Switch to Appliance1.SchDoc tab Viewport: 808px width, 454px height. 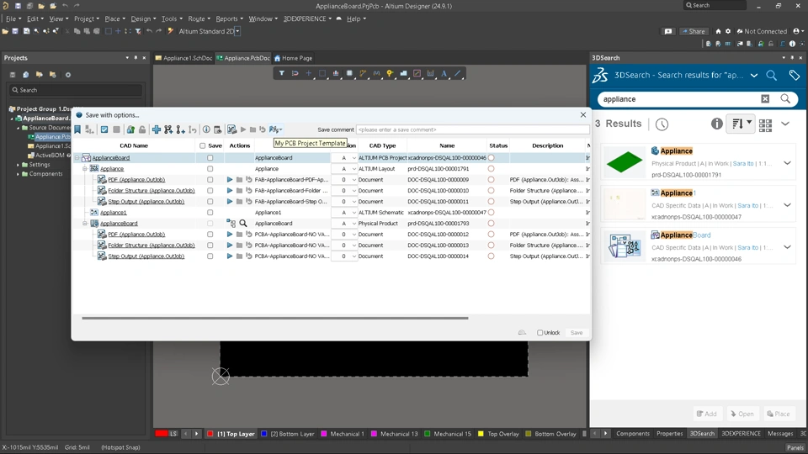point(183,58)
